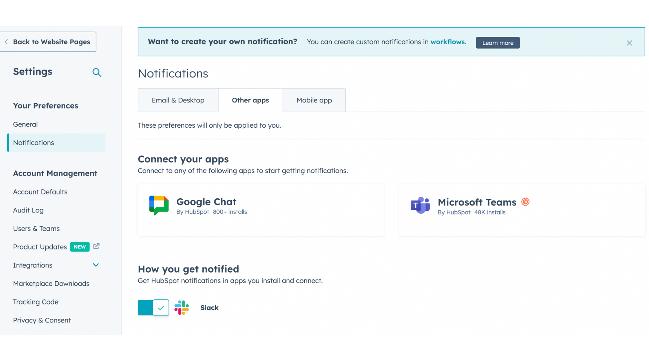Switch to the Email & Desktop tab
The height and width of the screenshot is (361, 649).
pyautogui.click(x=178, y=100)
